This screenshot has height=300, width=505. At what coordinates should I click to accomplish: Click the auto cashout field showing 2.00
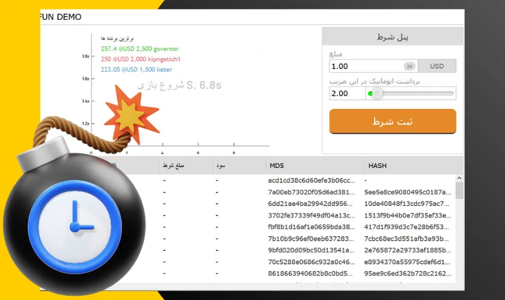coord(347,94)
